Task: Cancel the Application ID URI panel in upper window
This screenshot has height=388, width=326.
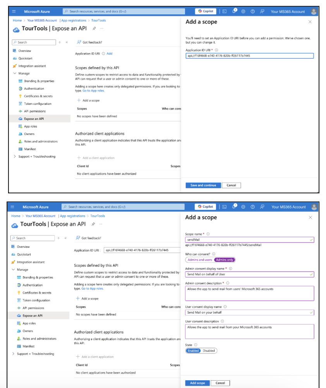Action: (x=232, y=185)
